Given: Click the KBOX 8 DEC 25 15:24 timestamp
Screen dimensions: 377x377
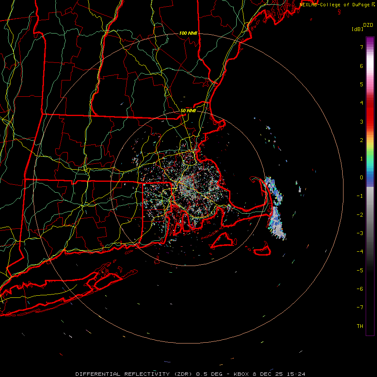Looking at the screenshot, I should 269,374.
